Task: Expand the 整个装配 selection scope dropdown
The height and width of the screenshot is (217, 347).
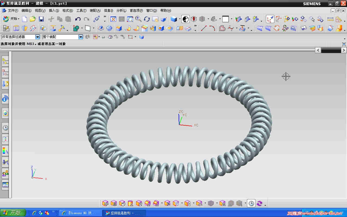Action: [x=81, y=37]
